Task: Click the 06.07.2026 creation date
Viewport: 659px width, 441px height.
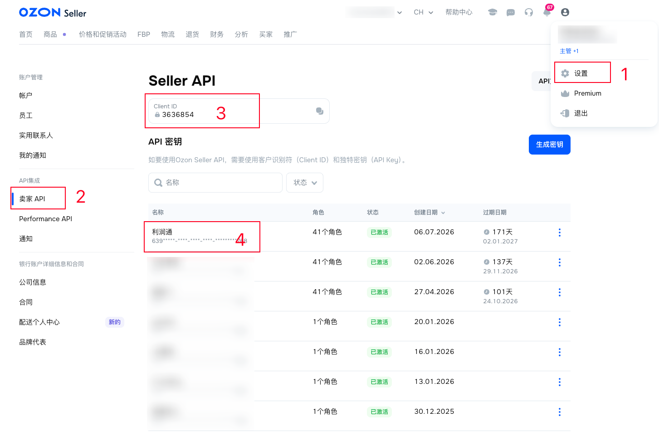Action: [x=434, y=232]
